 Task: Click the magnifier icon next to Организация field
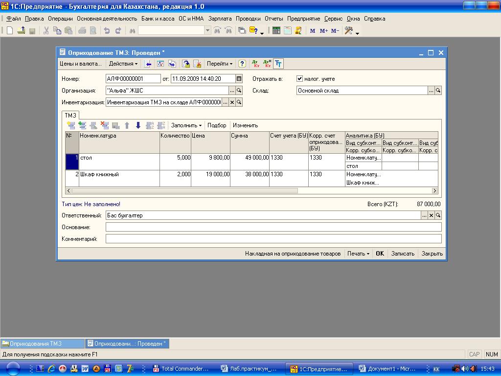click(239, 91)
